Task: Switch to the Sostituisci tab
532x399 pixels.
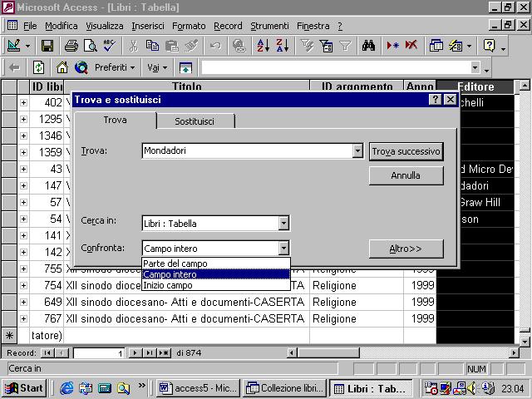Action: 195,121
